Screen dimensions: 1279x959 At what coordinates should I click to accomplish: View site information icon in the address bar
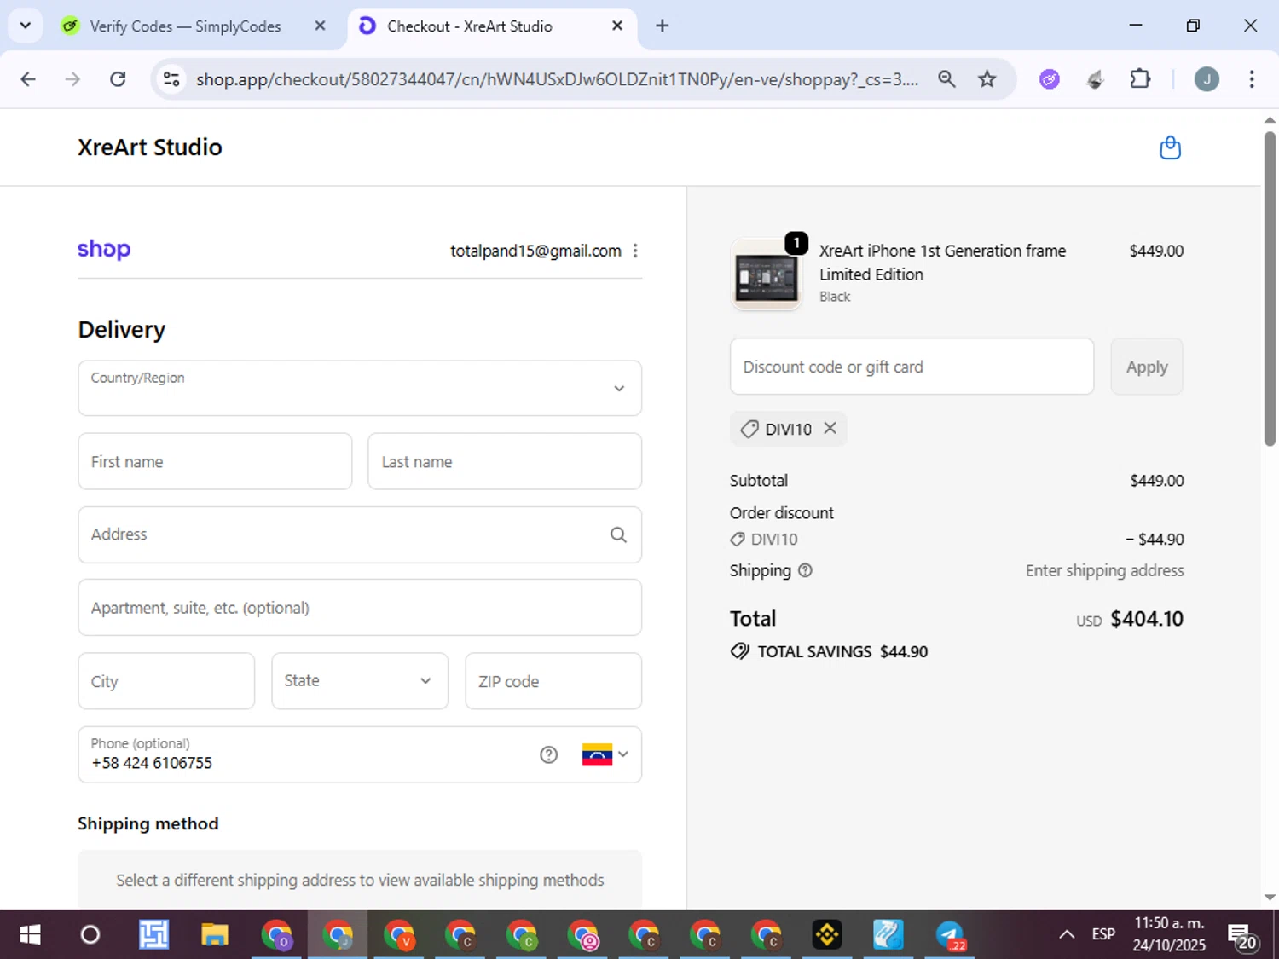tap(171, 79)
